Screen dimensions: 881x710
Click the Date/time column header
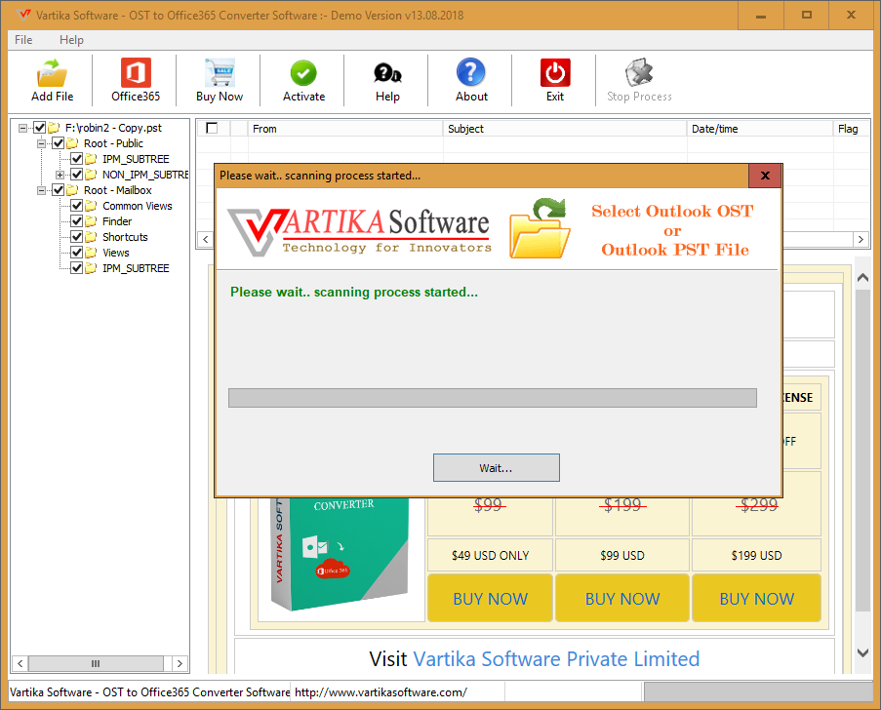click(760, 129)
